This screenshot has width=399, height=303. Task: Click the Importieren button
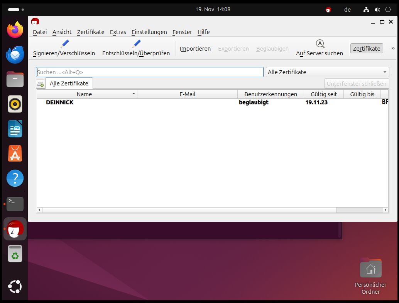tap(195, 49)
